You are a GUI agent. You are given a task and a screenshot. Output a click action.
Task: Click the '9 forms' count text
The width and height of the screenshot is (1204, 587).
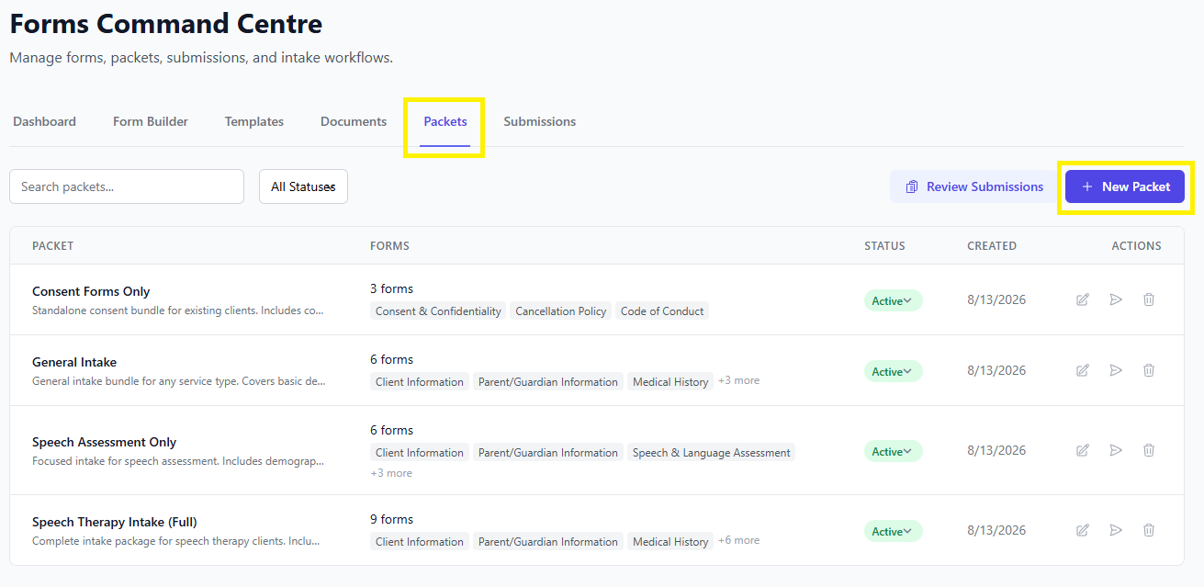tap(392, 519)
